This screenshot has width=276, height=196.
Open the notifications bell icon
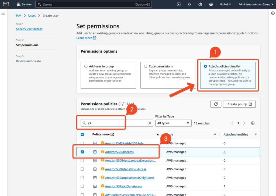189,4
